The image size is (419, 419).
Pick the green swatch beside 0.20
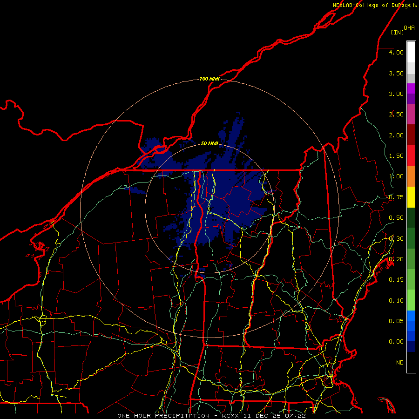point(411,259)
